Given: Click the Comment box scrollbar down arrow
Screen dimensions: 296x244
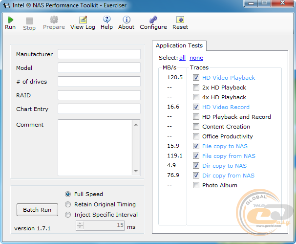Looking at the screenshot, I should [136, 171].
